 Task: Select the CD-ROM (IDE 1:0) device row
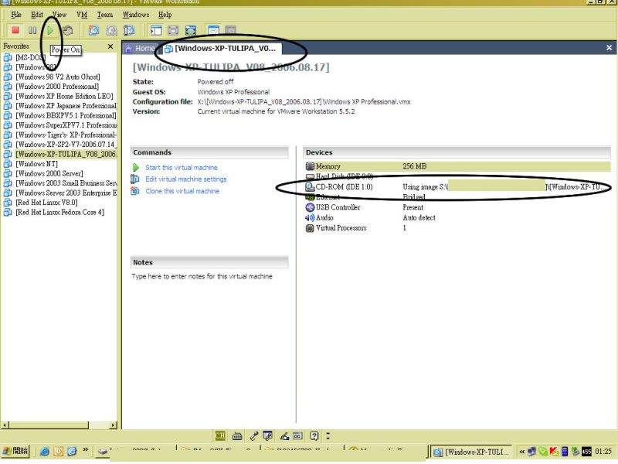click(457, 186)
